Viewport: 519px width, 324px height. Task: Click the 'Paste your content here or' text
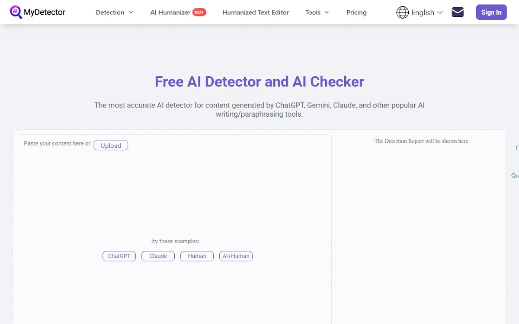tap(57, 143)
